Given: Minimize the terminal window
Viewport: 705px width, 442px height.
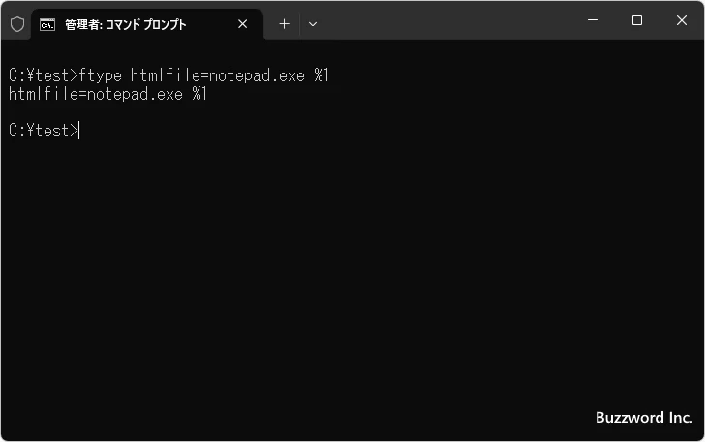Looking at the screenshot, I should [593, 20].
